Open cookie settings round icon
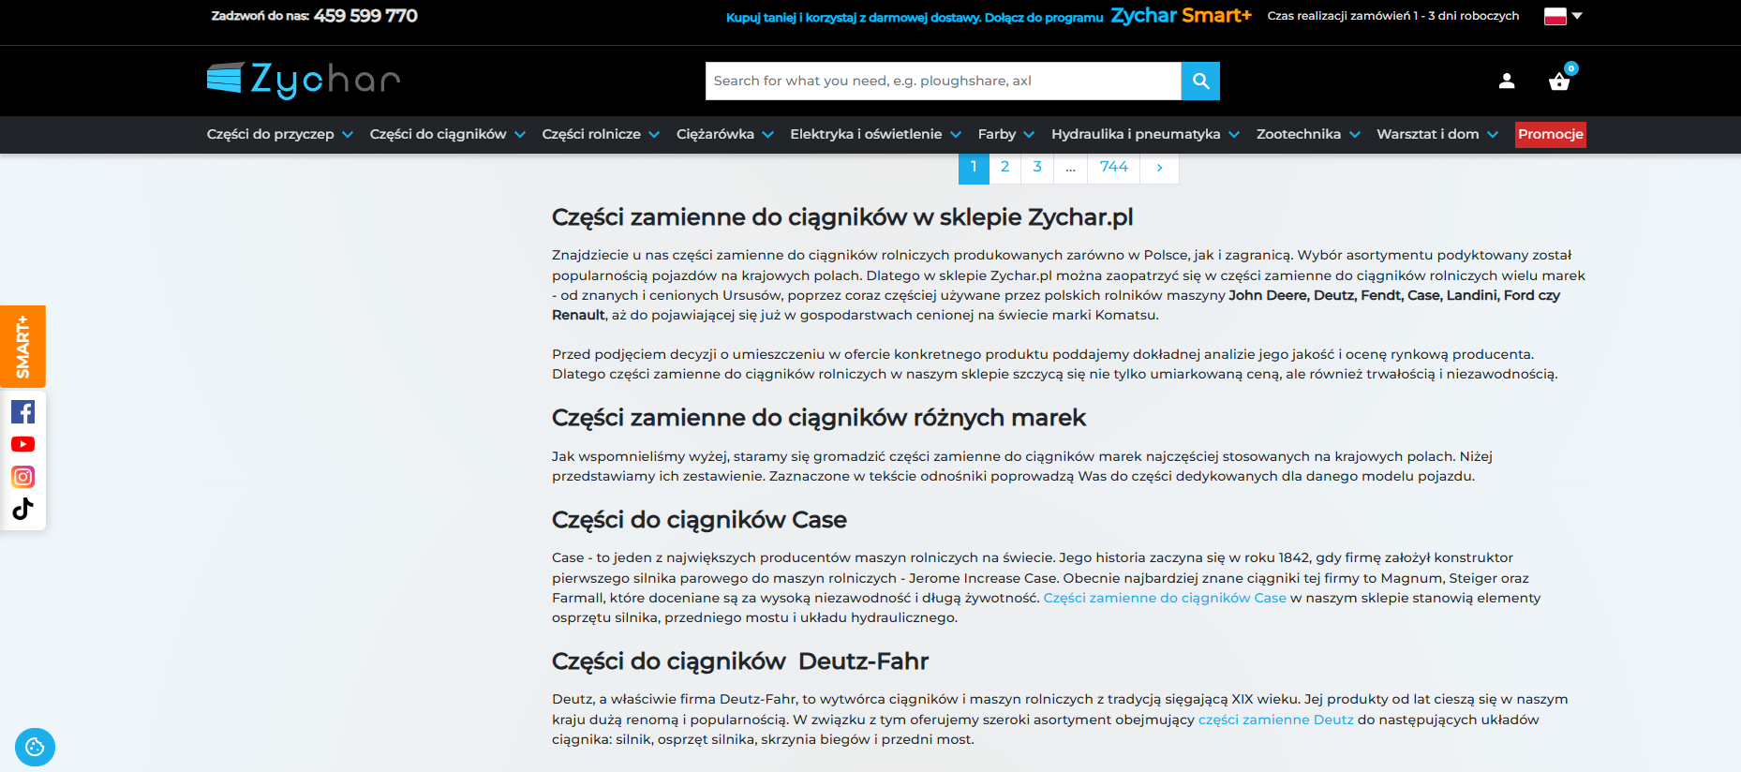The height and width of the screenshot is (772, 1741). (35, 747)
